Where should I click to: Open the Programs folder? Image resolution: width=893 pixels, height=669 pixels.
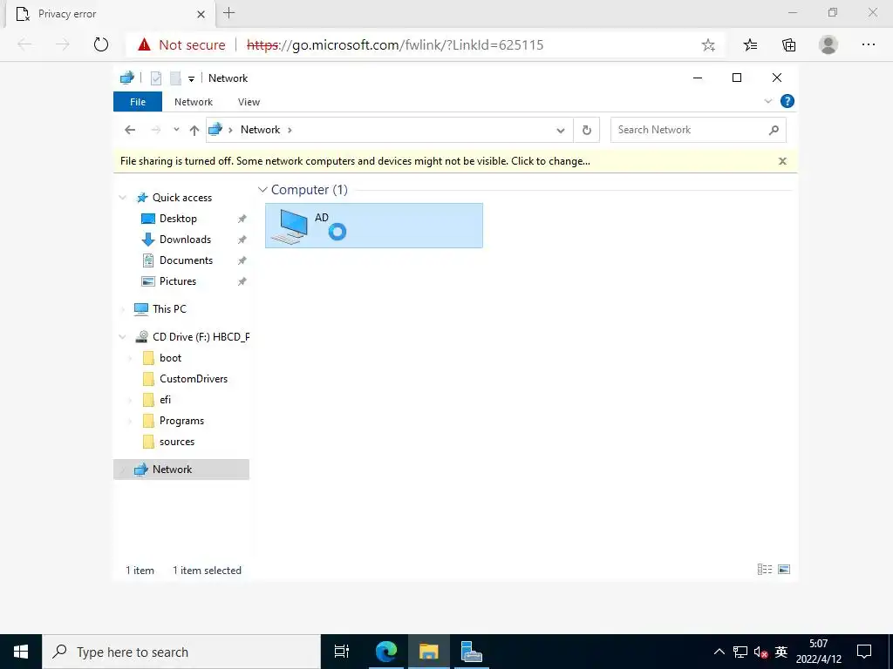[x=181, y=421]
